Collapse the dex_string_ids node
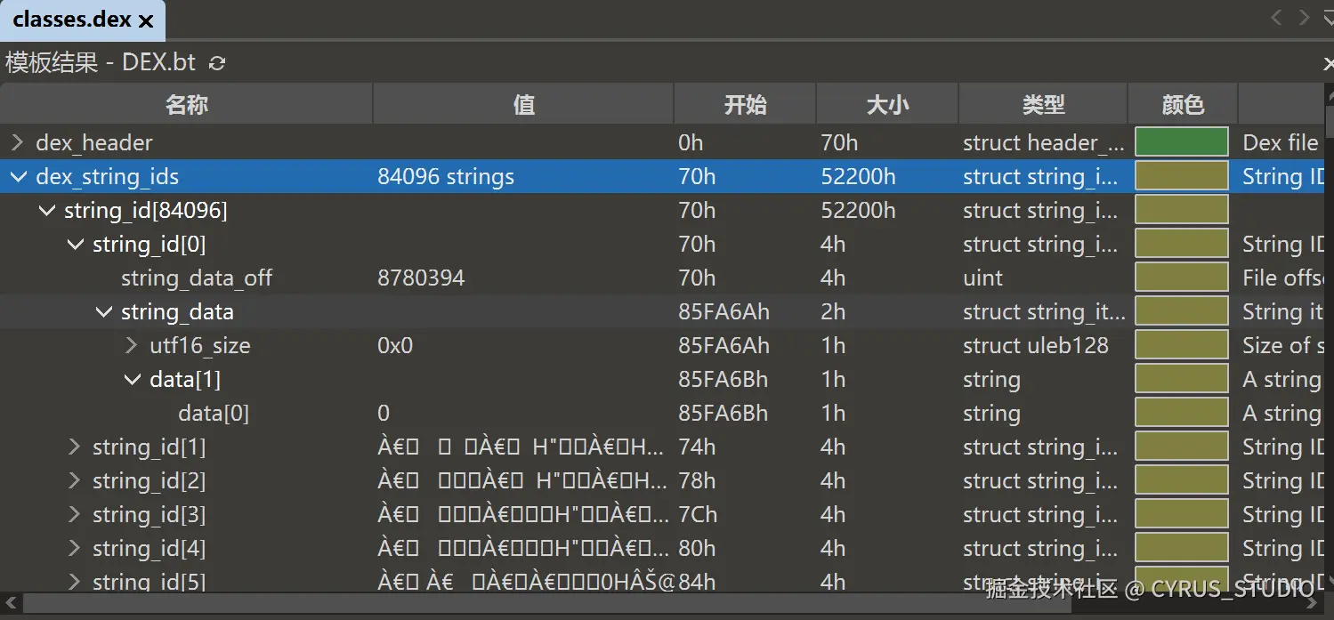The height and width of the screenshot is (620, 1334). (x=18, y=176)
